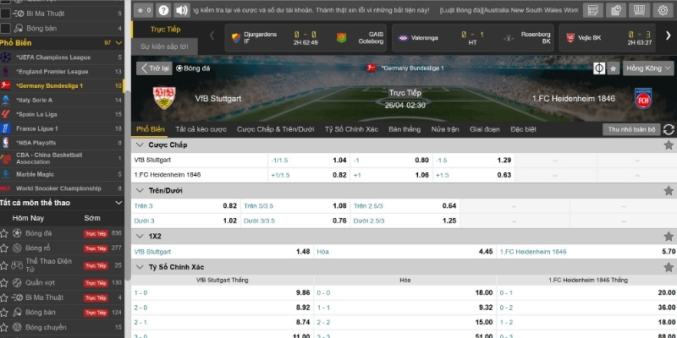Click the live stats icon beside the star

(x=599, y=68)
